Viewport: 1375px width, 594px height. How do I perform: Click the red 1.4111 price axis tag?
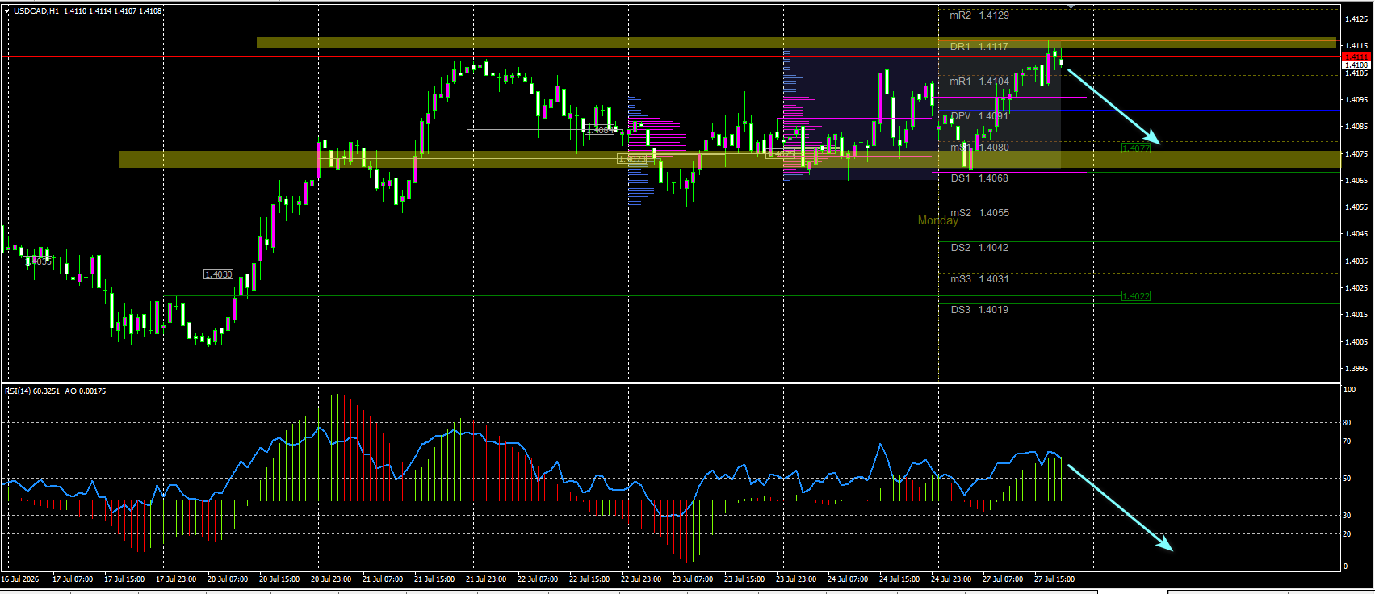[x=1356, y=56]
